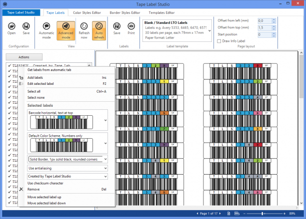
Task: Click the Open configuration icon
Action: click(11, 26)
